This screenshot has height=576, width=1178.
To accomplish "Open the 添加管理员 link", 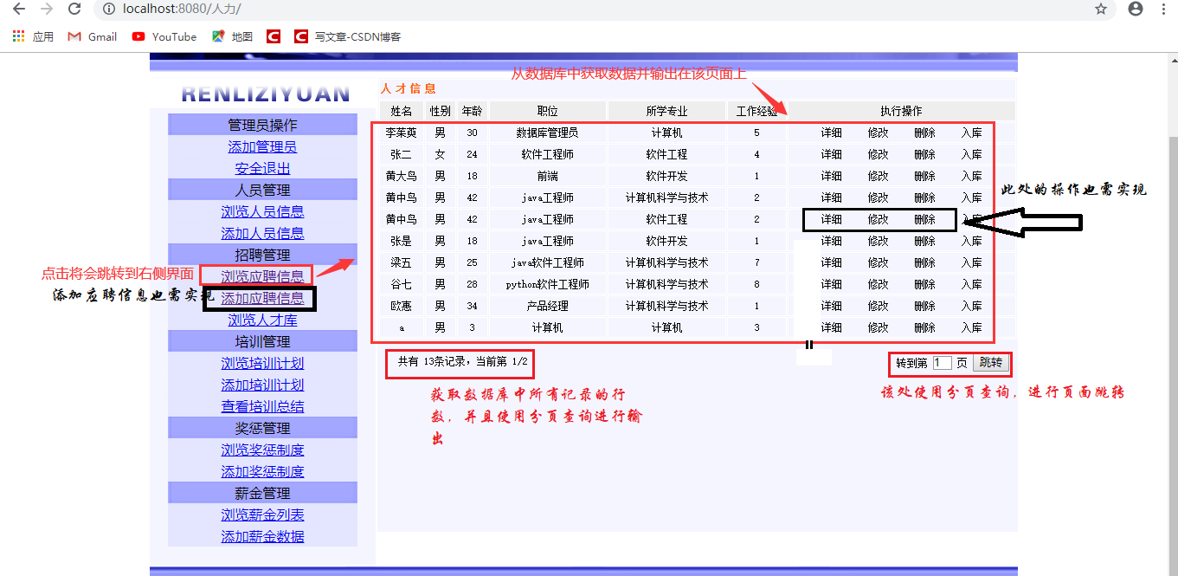I will click(x=262, y=146).
